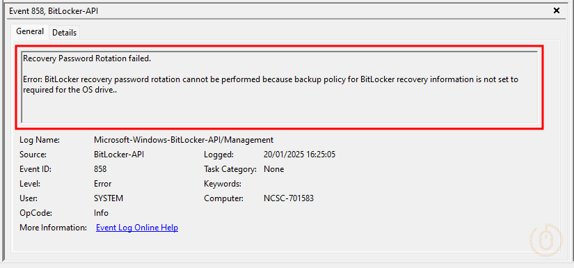Screen dimensions: 574x268
Task: Click the More Information label
Action: [53, 228]
